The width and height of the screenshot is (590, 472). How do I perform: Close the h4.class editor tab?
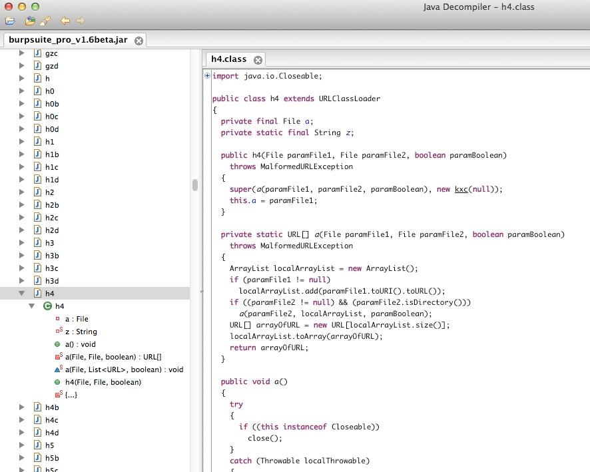pos(258,60)
